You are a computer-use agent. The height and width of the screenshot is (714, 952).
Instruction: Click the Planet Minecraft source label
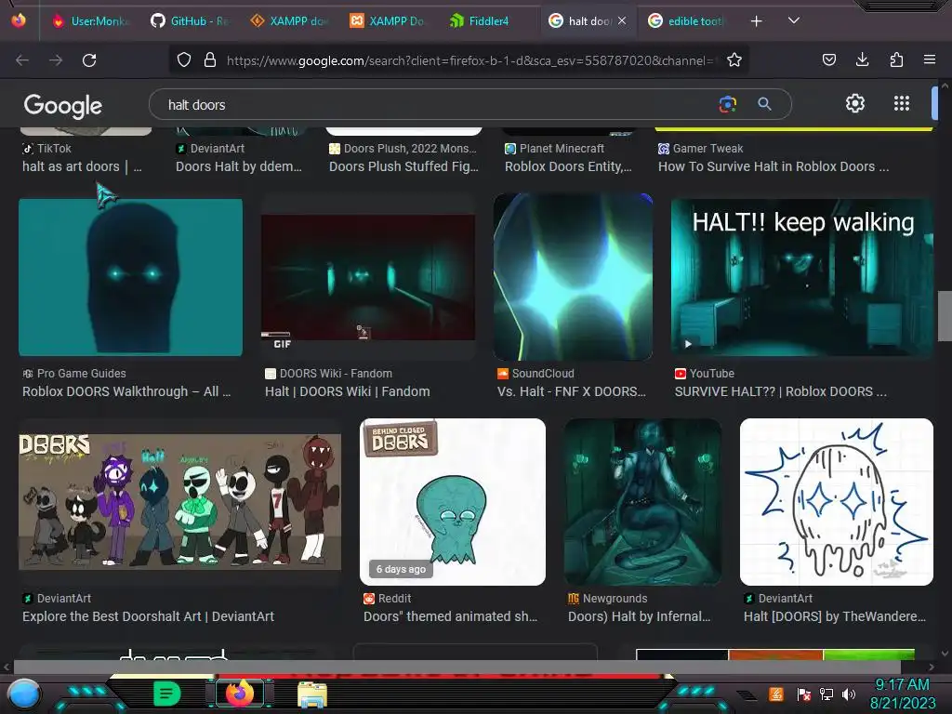point(562,148)
